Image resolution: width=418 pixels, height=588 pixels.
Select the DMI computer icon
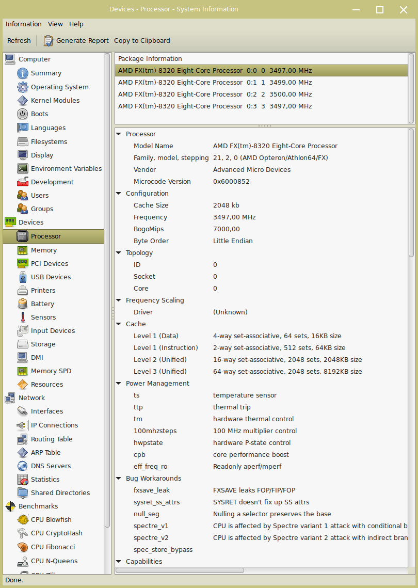pyautogui.click(x=23, y=358)
